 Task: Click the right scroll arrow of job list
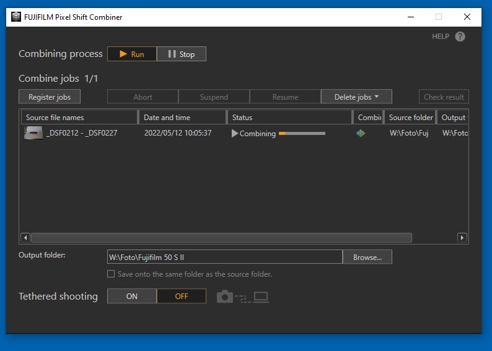pyautogui.click(x=462, y=238)
